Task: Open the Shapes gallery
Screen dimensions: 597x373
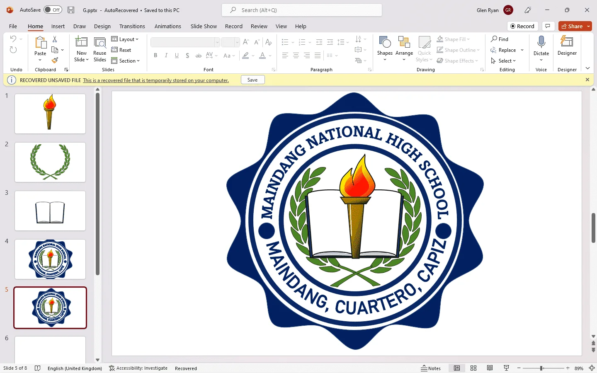Action: (x=385, y=49)
